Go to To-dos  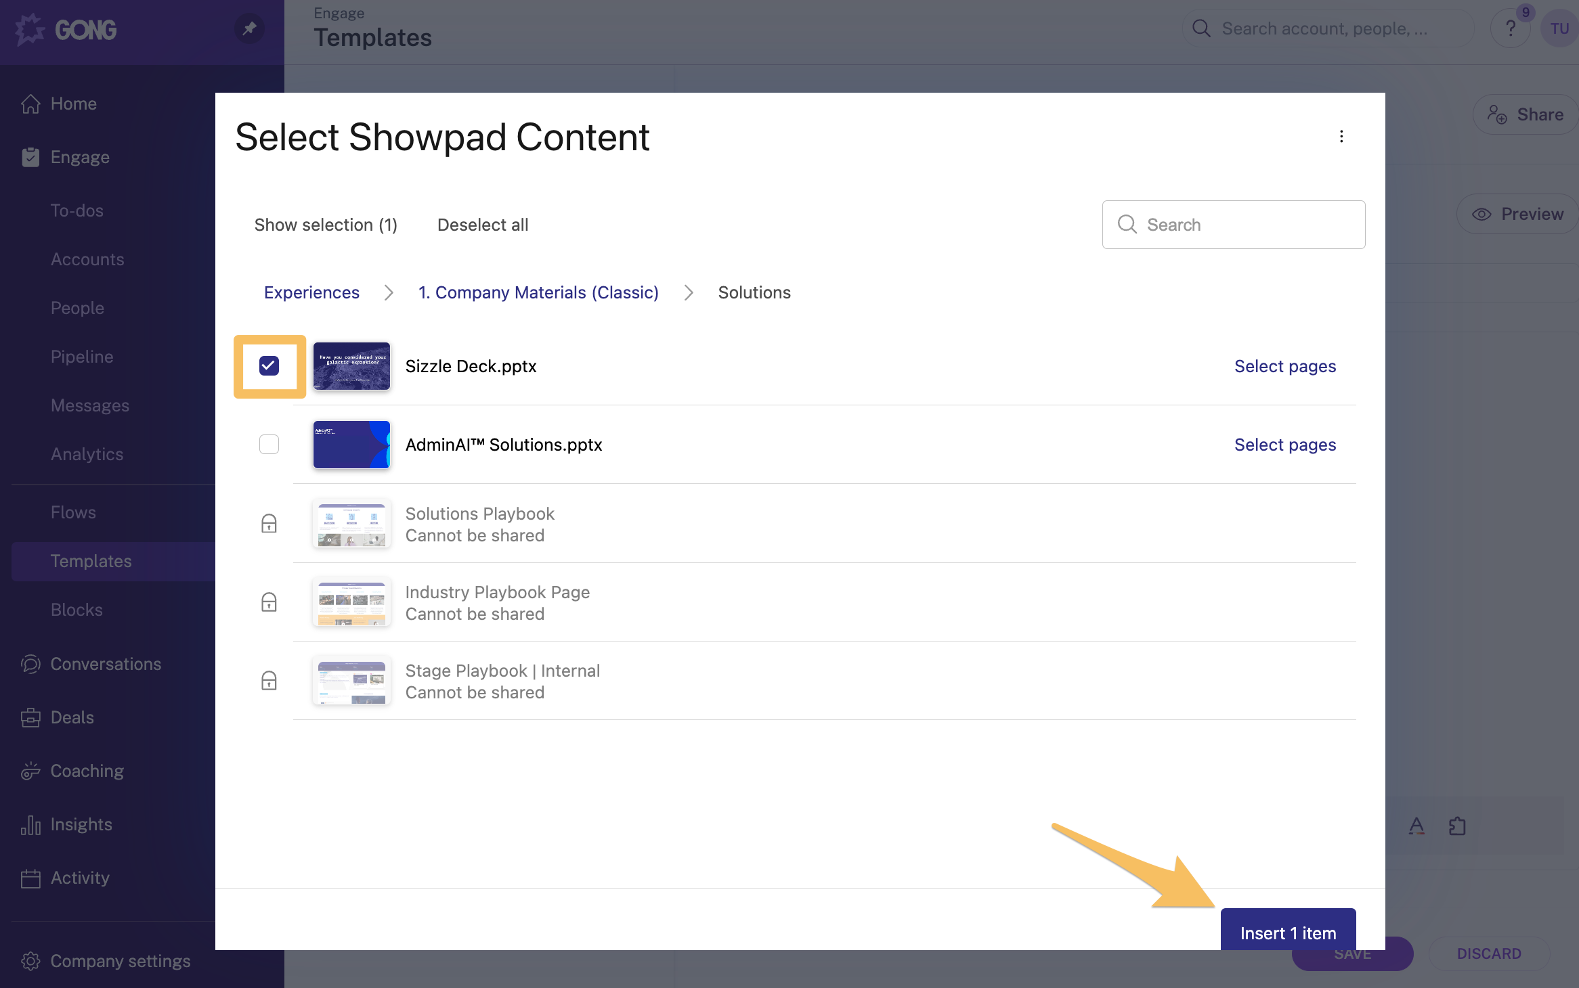pyautogui.click(x=77, y=210)
